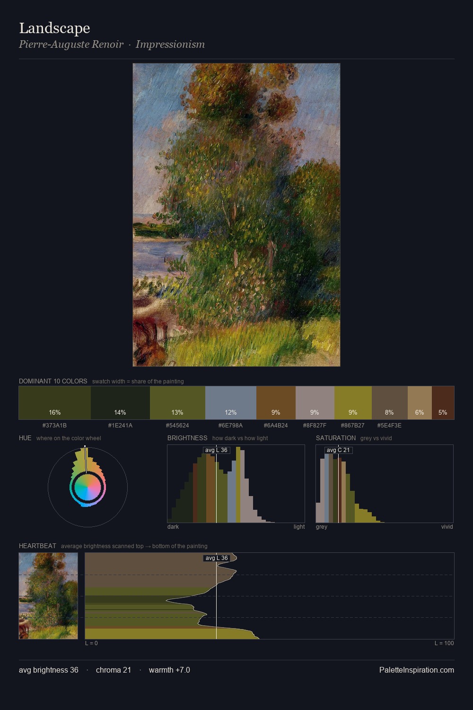The image size is (473, 710).
Task: Click the "BRIGHTNESS" section heading
Action: pyautogui.click(x=187, y=438)
